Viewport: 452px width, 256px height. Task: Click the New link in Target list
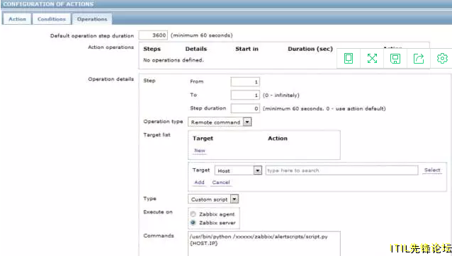click(200, 151)
